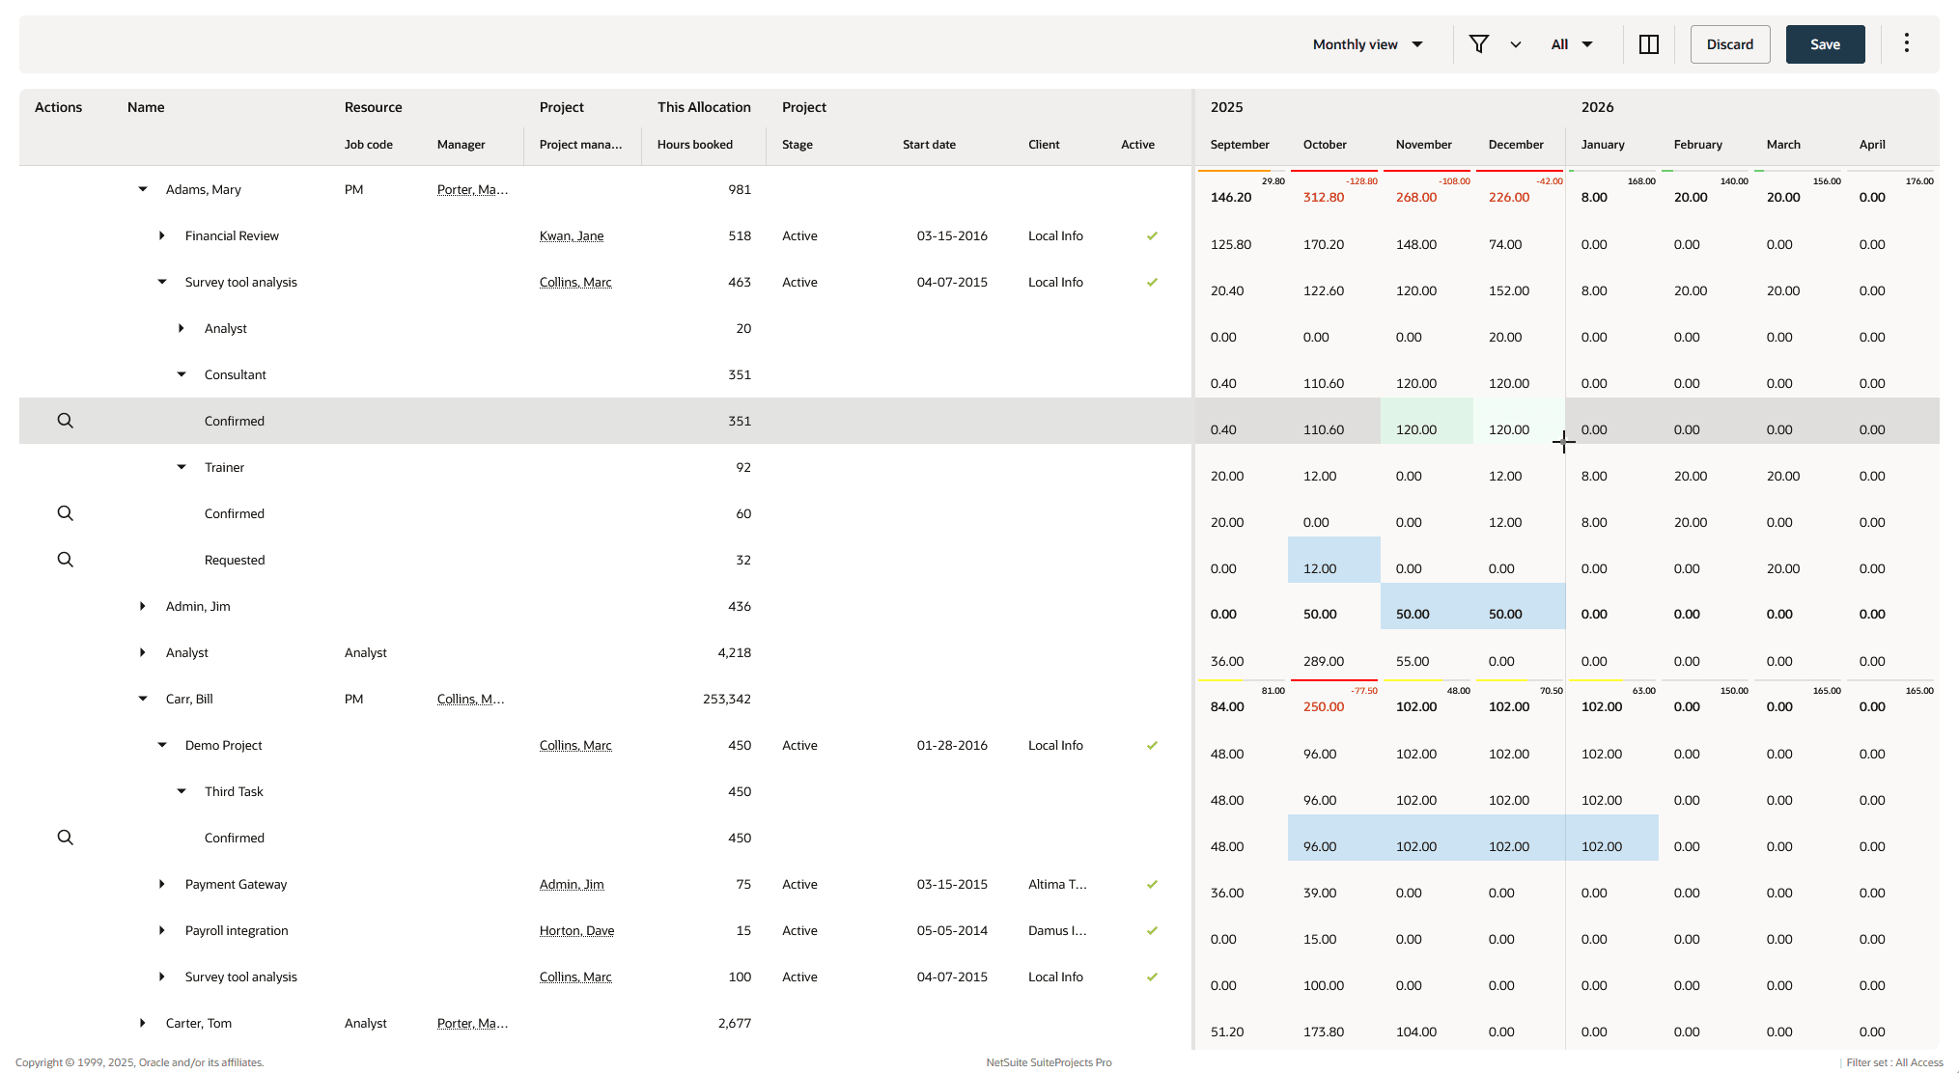Click the filter funnel icon
The image size is (1959, 1073).
pos(1478,44)
